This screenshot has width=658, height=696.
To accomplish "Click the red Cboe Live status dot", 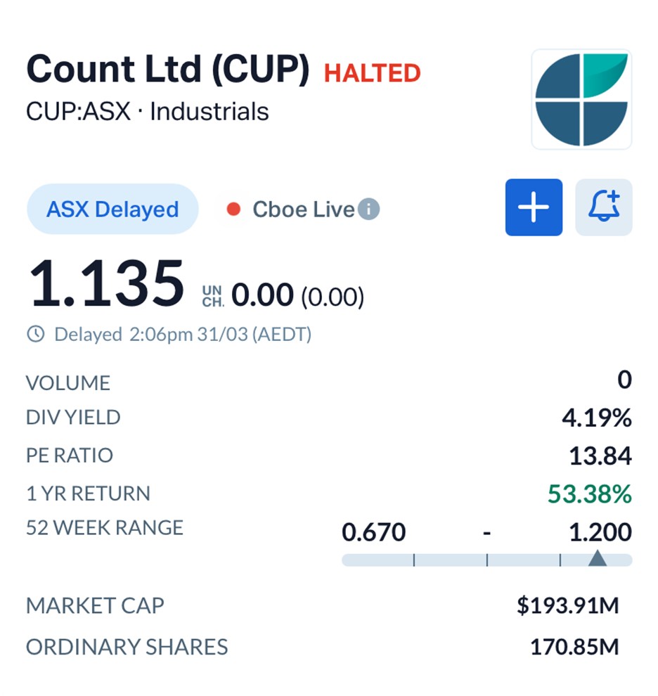I will (x=234, y=210).
